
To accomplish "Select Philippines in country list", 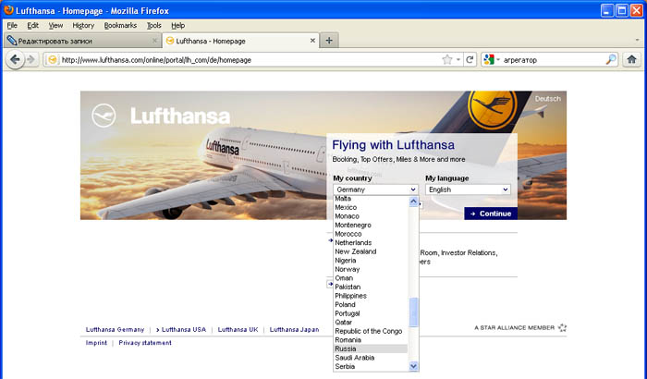I will pos(371,296).
